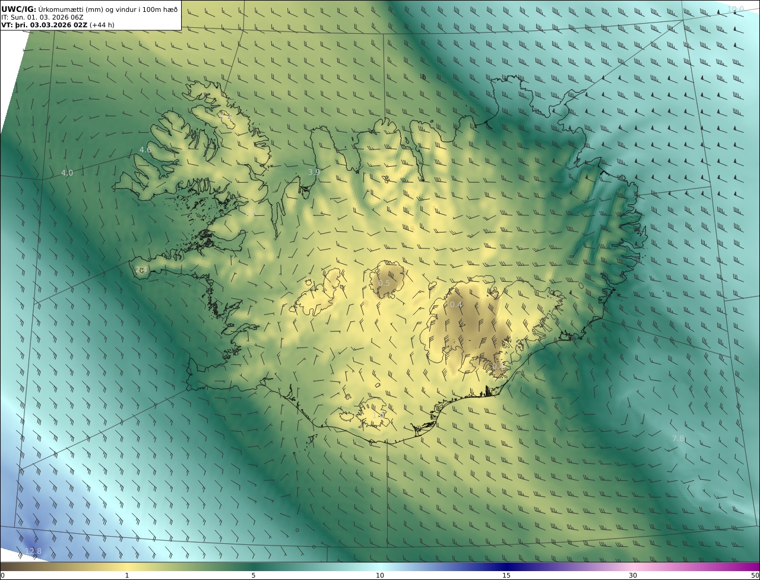Click the colorbar tick label 15
760x580 pixels.
[506, 575]
